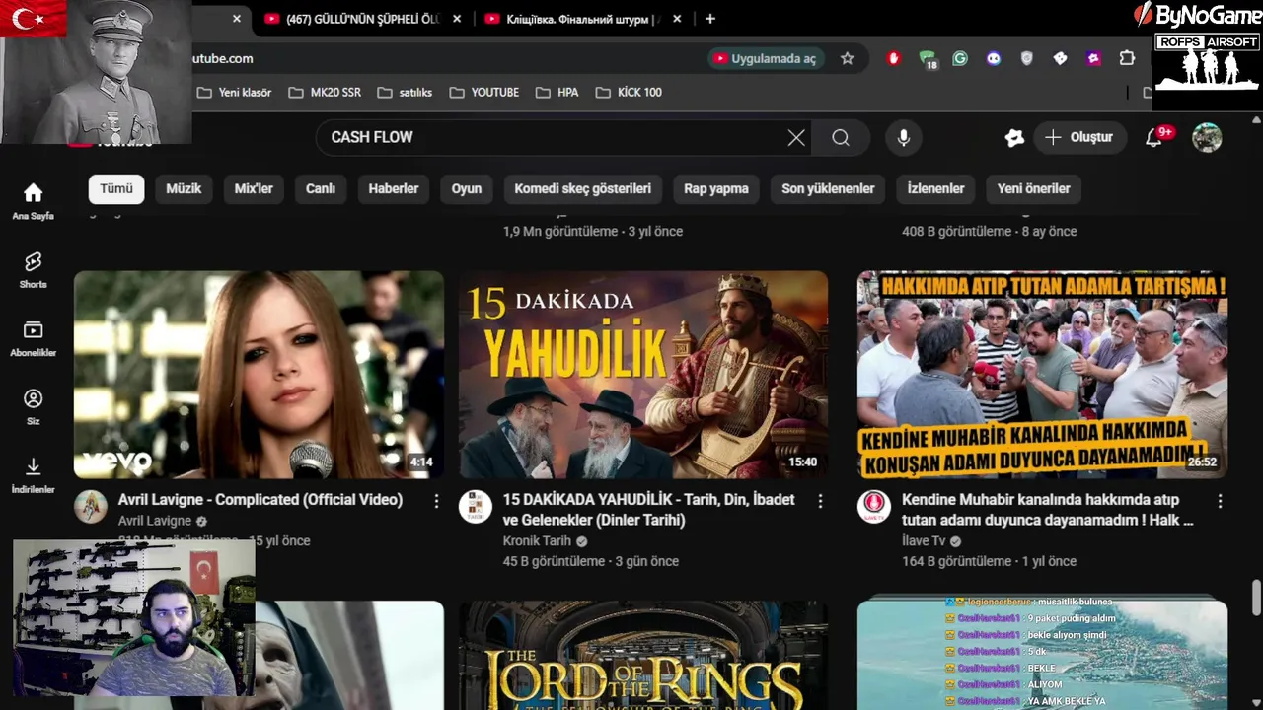
Task: Open the satılıks bookmark folder
Action: click(x=405, y=92)
